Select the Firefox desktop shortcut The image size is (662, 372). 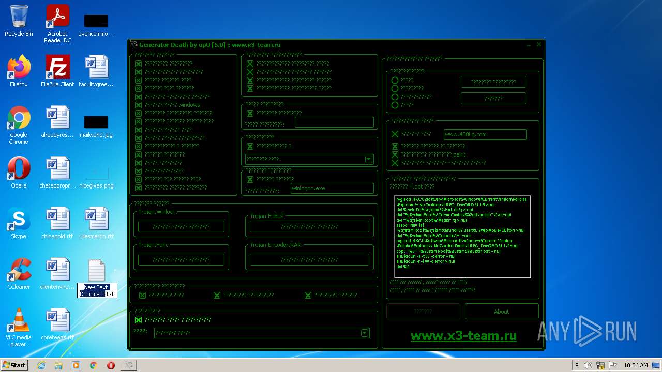coord(19,71)
